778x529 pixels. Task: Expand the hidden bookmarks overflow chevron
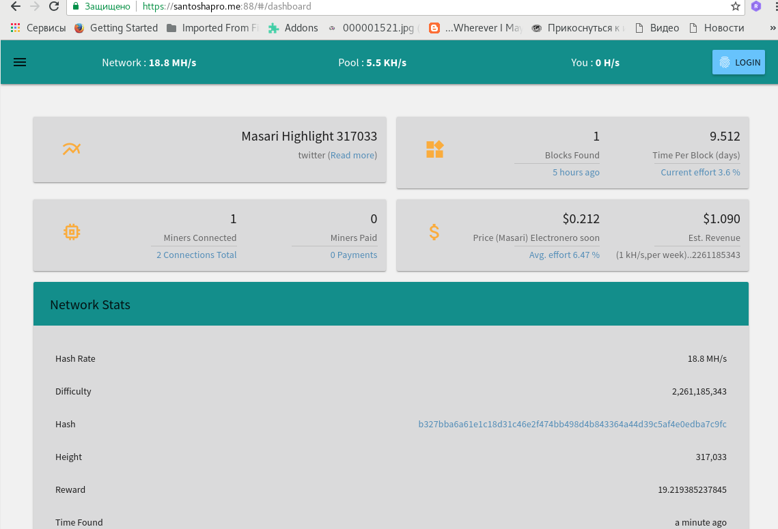pos(773,28)
